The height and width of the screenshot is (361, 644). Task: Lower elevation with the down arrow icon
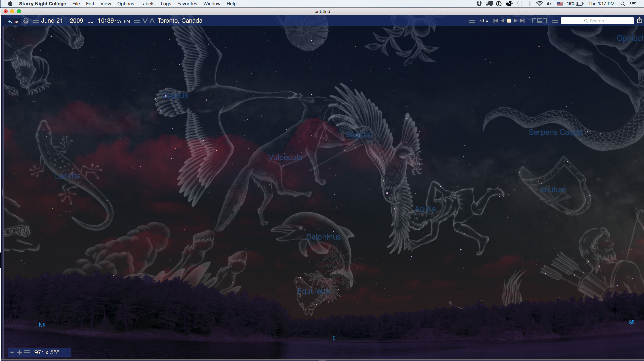pos(145,21)
